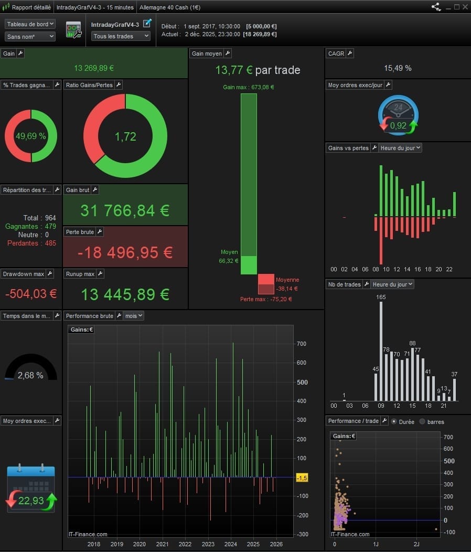The height and width of the screenshot is (552, 471).
Task: Click the IntradayGrafV4-3 - 15 minutes title segment
Action: click(x=94, y=7)
